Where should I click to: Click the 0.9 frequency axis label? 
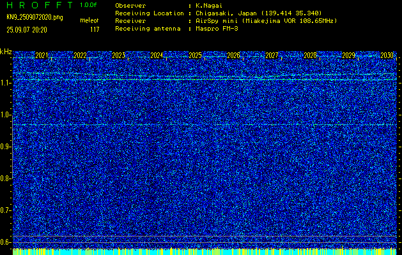coord(4,147)
